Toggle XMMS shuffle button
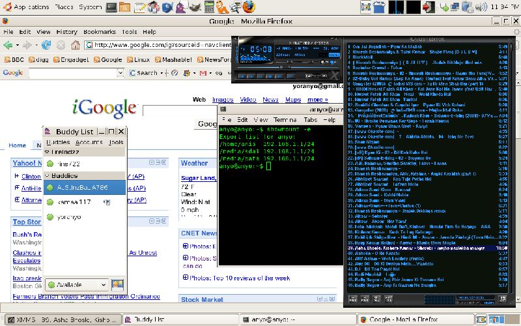 (x=311, y=76)
